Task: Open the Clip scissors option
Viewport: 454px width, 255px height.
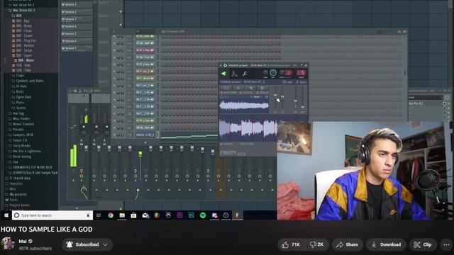Action: tap(423, 244)
